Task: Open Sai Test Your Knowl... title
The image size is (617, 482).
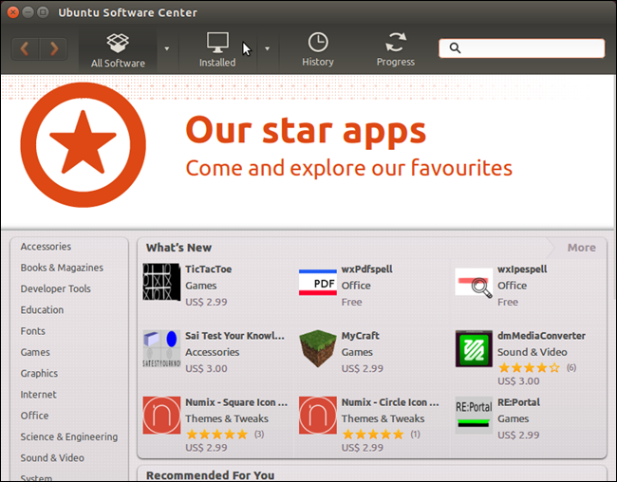Action: [234, 336]
